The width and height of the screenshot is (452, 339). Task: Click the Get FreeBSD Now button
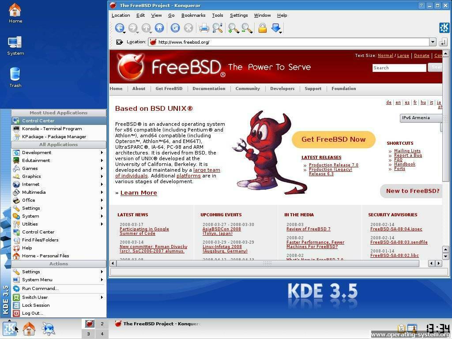pos(333,139)
